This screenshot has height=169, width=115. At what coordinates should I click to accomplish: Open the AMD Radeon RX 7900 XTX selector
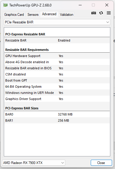click(x=34, y=163)
